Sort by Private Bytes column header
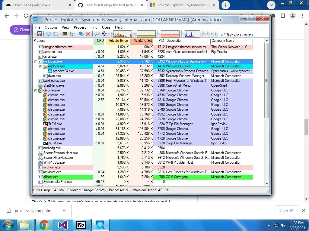Image resolution: width=309 pixels, height=231 pixels. (x=117, y=41)
